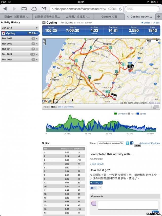Viewport: 162px width, 216px height.
Task: Click the Edit activity link
Action: click(156, 23)
